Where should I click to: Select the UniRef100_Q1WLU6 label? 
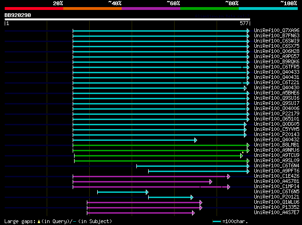click(x=277, y=202)
